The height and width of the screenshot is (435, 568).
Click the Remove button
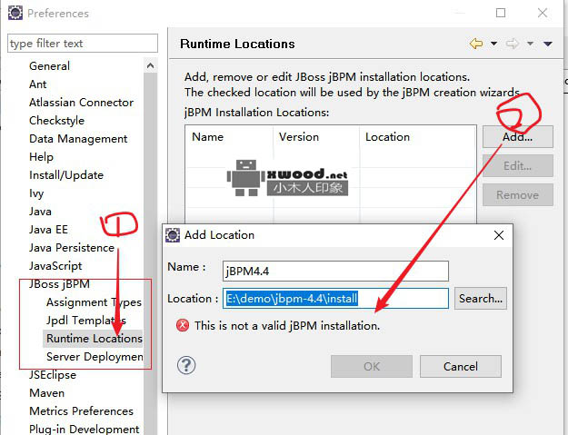coord(518,194)
